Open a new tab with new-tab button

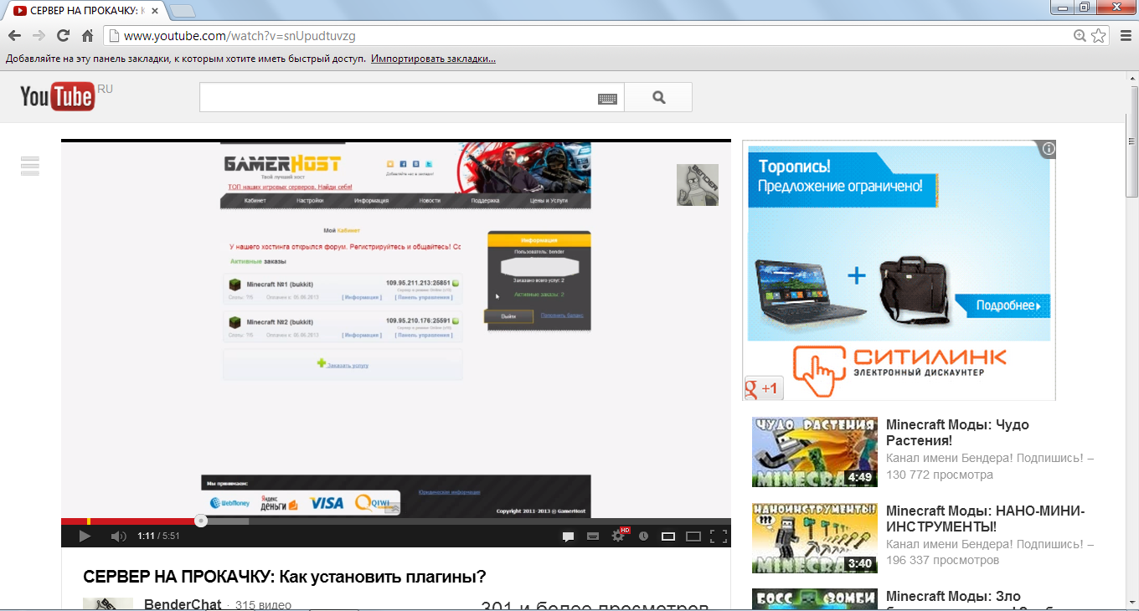coord(183,11)
